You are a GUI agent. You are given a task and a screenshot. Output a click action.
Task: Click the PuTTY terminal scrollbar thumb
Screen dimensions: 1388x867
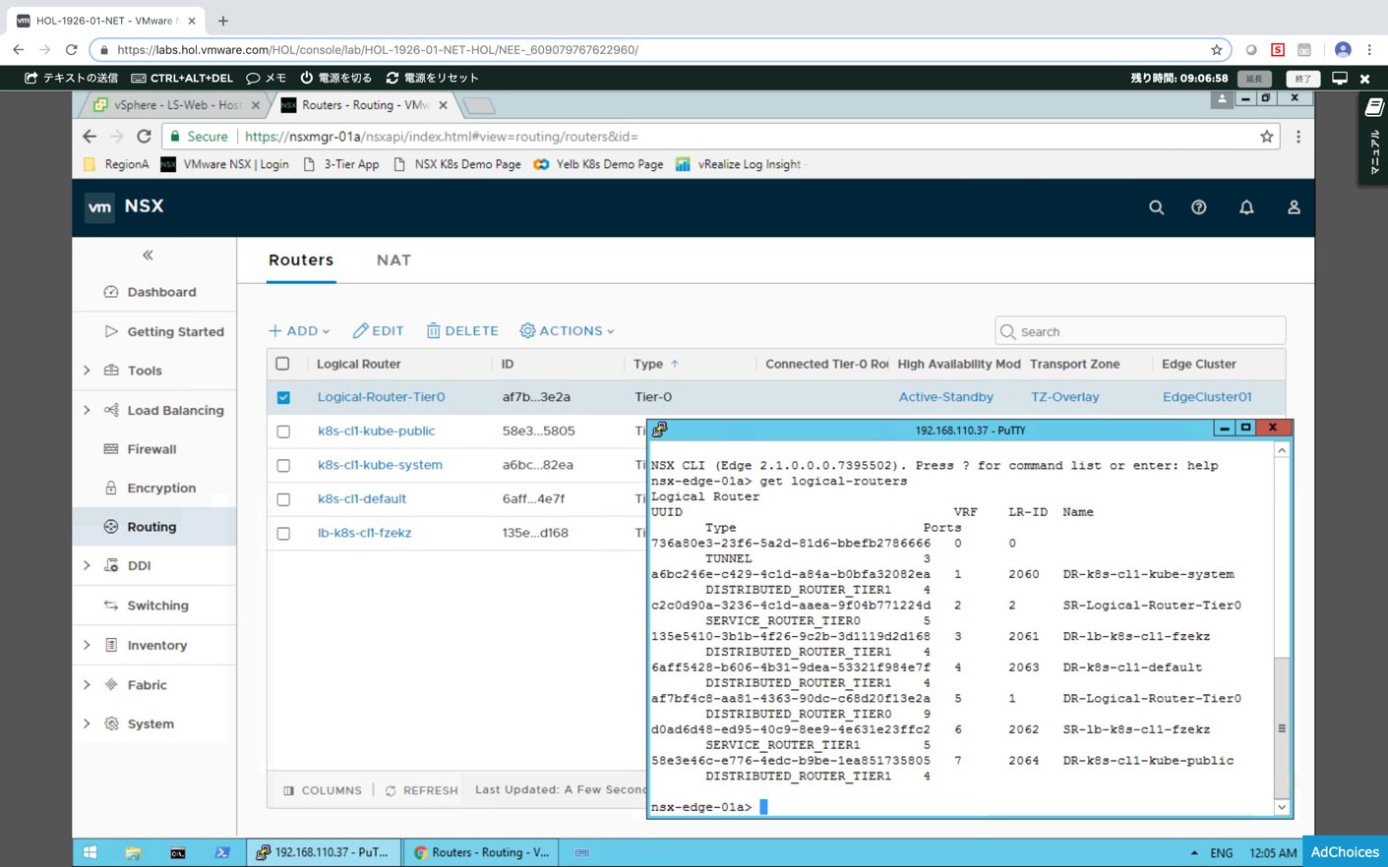coord(1282,728)
